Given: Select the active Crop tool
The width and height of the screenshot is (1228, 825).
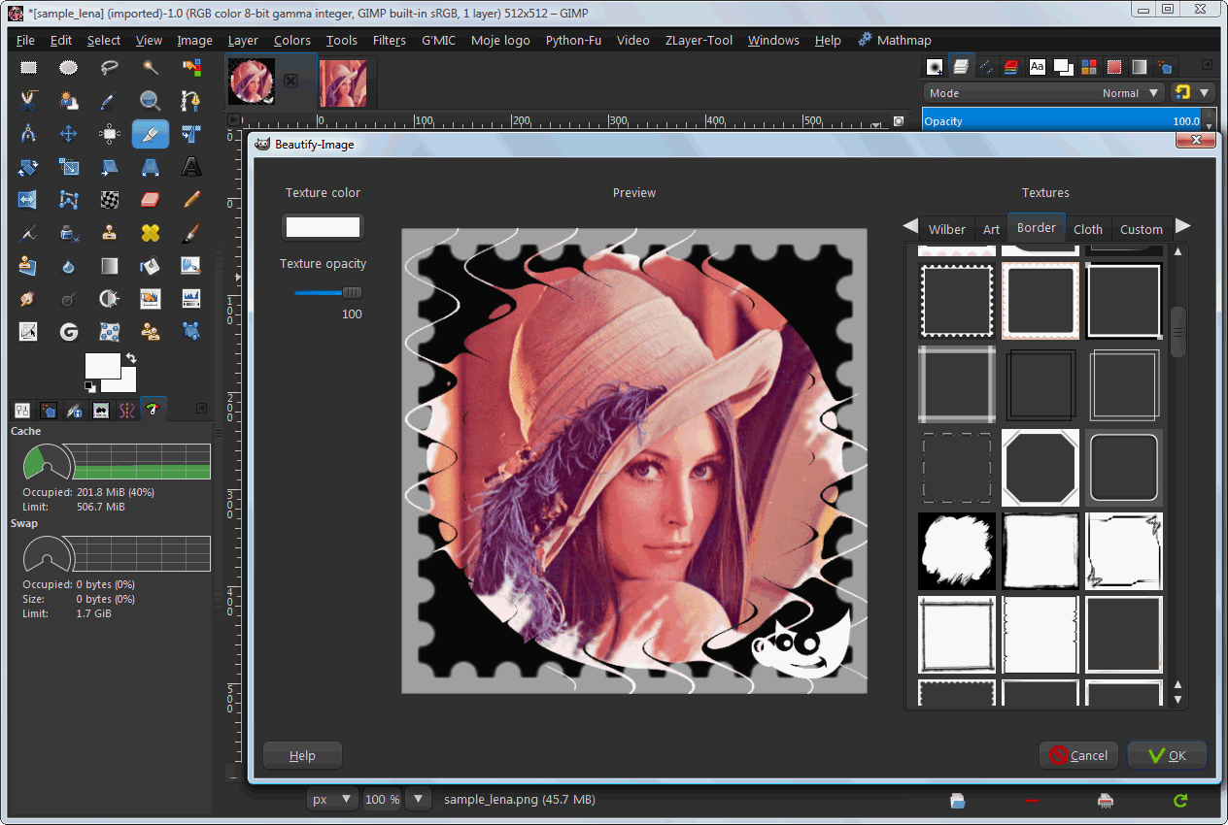Looking at the screenshot, I should point(151,133).
